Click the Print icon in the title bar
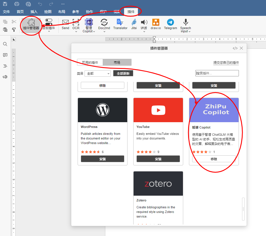 [17, 4]
